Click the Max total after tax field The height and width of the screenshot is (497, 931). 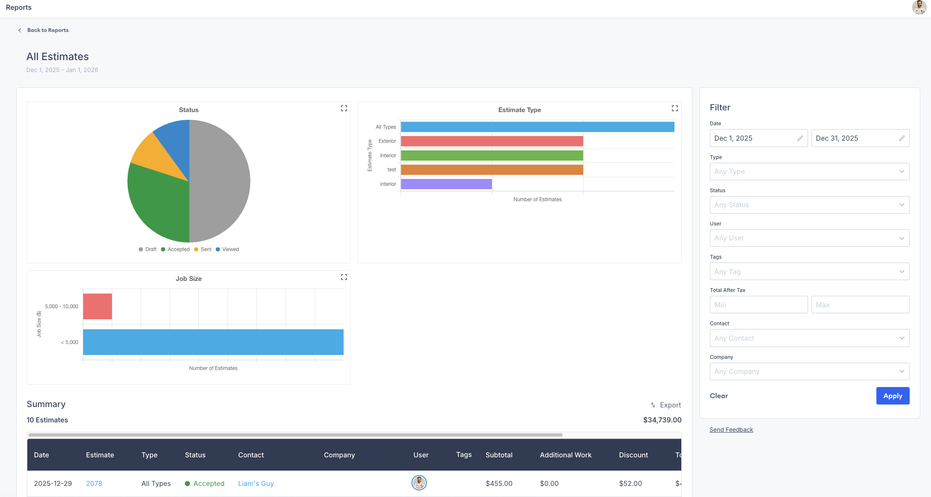860,305
